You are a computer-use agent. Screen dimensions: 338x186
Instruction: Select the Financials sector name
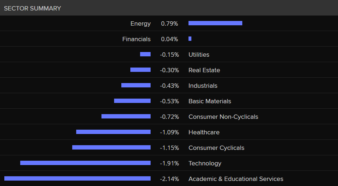pyautogui.click(x=136, y=39)
